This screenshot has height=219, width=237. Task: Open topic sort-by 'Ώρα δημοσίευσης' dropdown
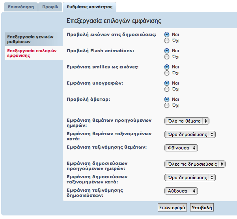pyautogui.click(x=190, y=134)
